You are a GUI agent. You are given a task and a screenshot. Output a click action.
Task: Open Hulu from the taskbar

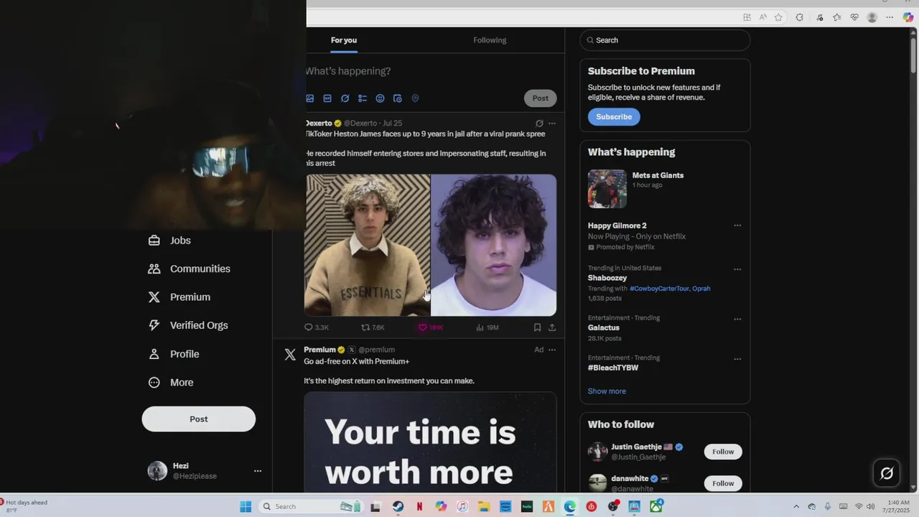(527, 507)
